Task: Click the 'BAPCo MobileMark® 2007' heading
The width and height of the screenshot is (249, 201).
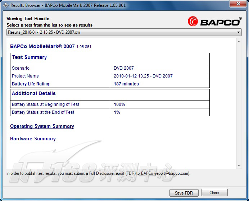Action: (x=42, y=46)
